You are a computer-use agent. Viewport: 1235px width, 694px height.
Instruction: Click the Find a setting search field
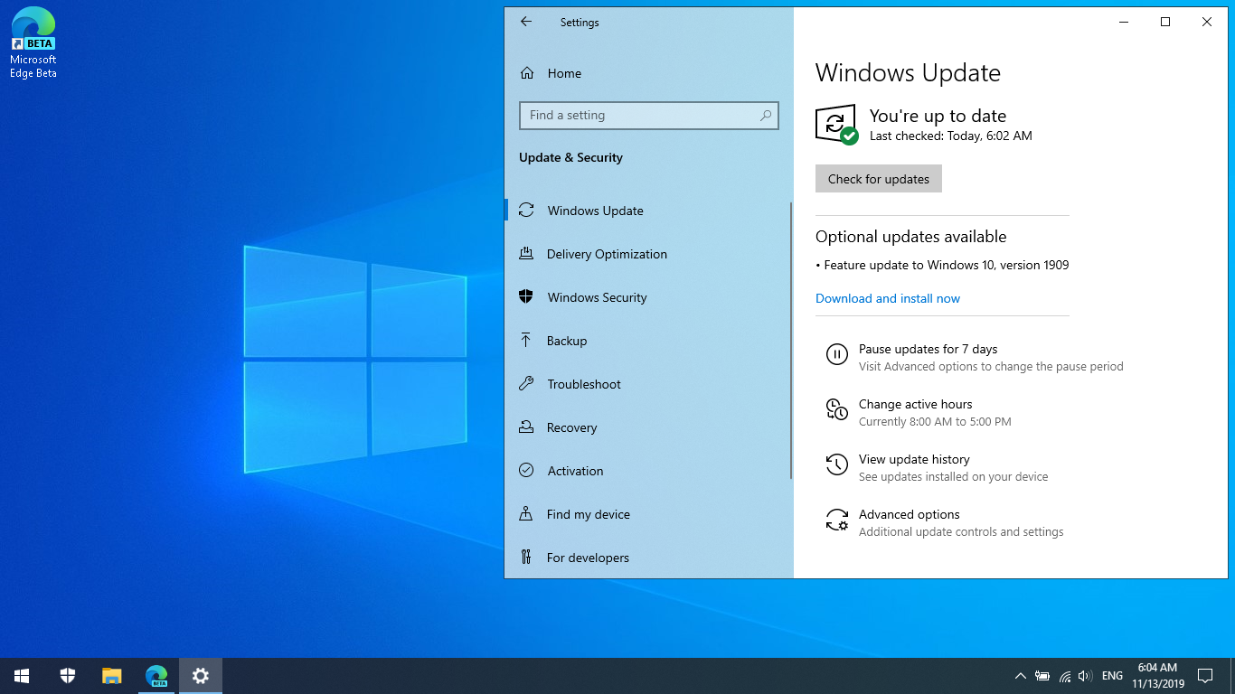coord(648,116)
